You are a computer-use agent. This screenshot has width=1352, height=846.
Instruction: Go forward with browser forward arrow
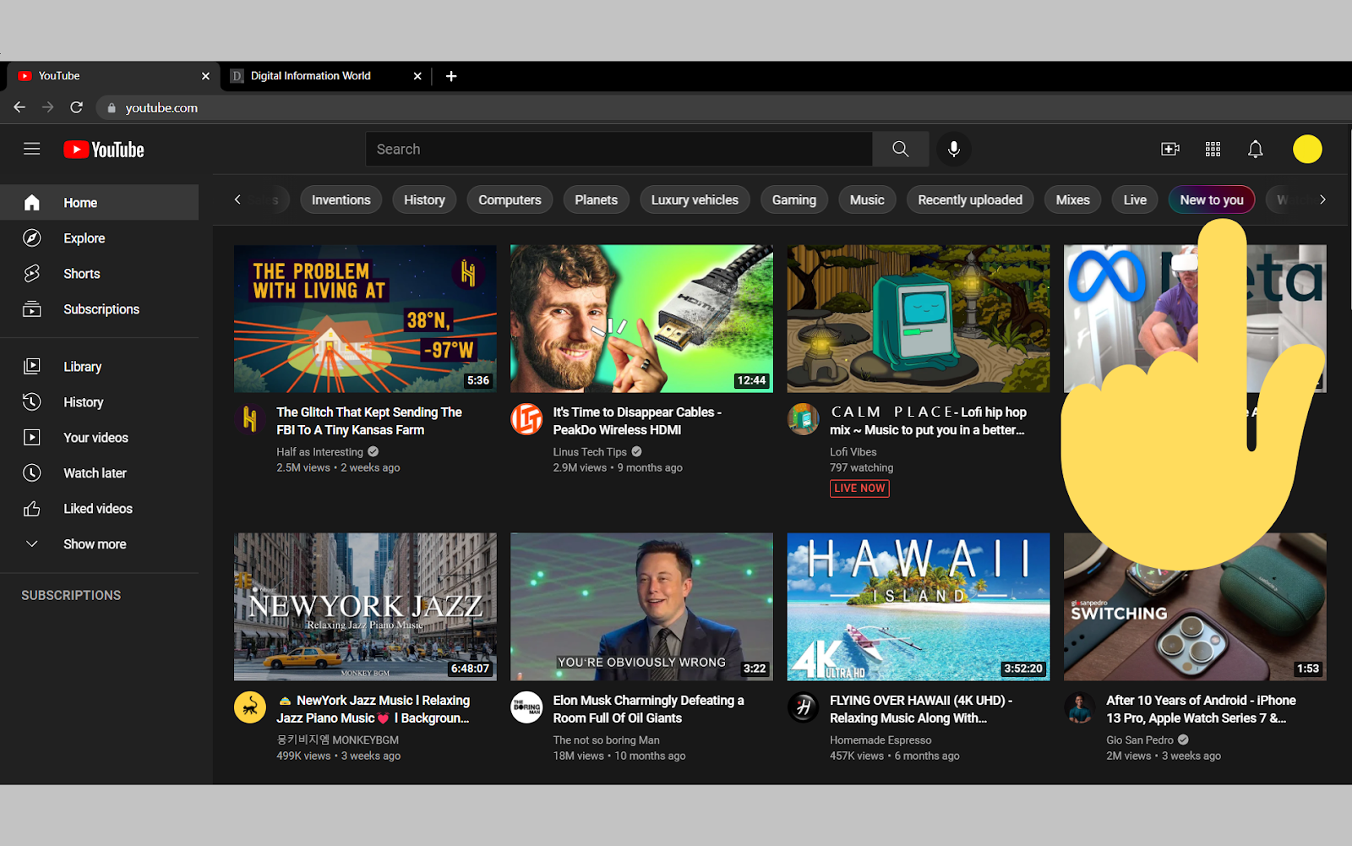pyautogui.click(x=48, y=107)
